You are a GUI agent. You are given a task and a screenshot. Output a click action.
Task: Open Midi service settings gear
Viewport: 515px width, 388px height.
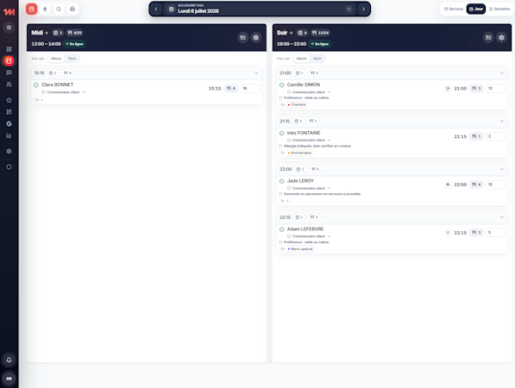pyautogui.click(x=256, y=38)
